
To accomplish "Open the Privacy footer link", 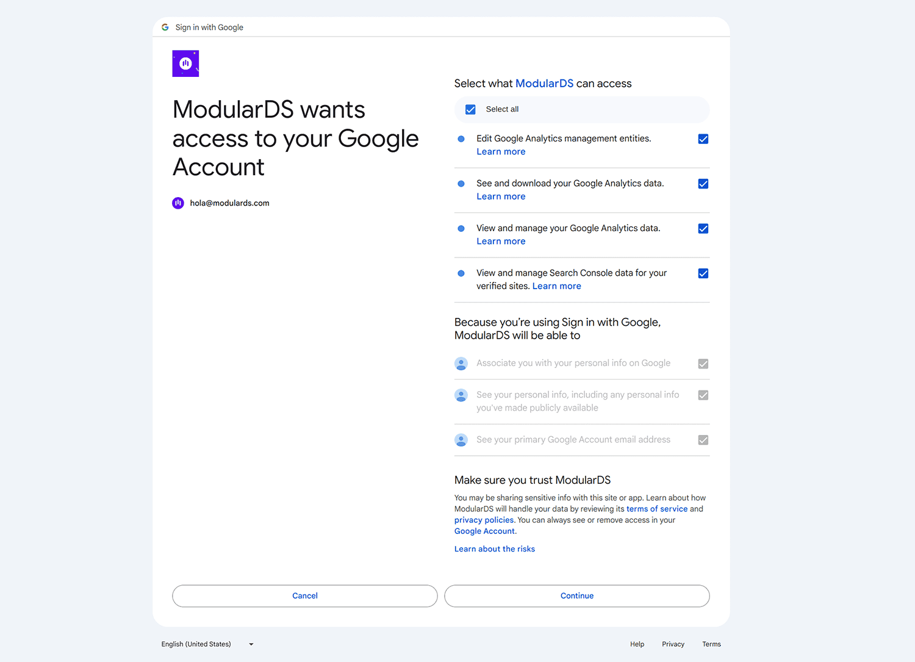I will coord(673,644).
